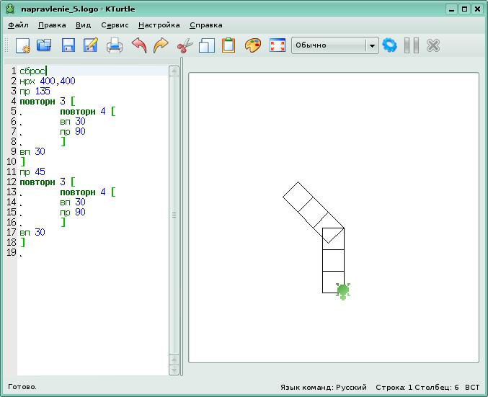Screen dimensions: 488x397
Task: Open the run speed dropdown 'Обычно'
Action: tap(334, 45)
